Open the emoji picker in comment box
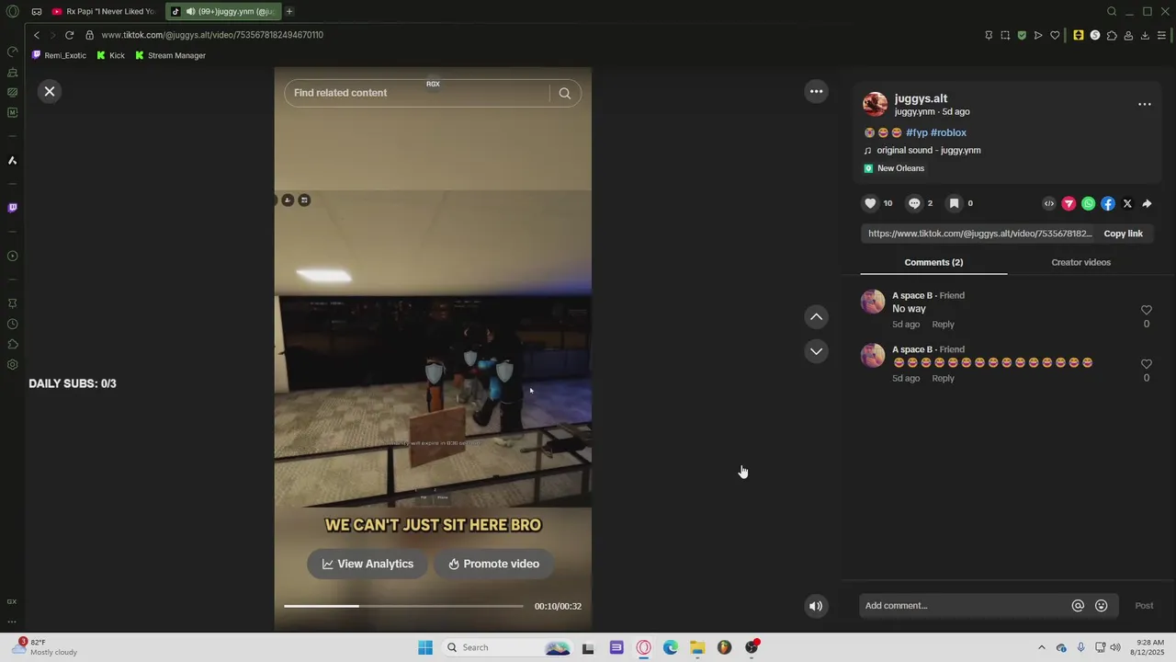Screen dimensions: 1176x662 (1101, 605)
